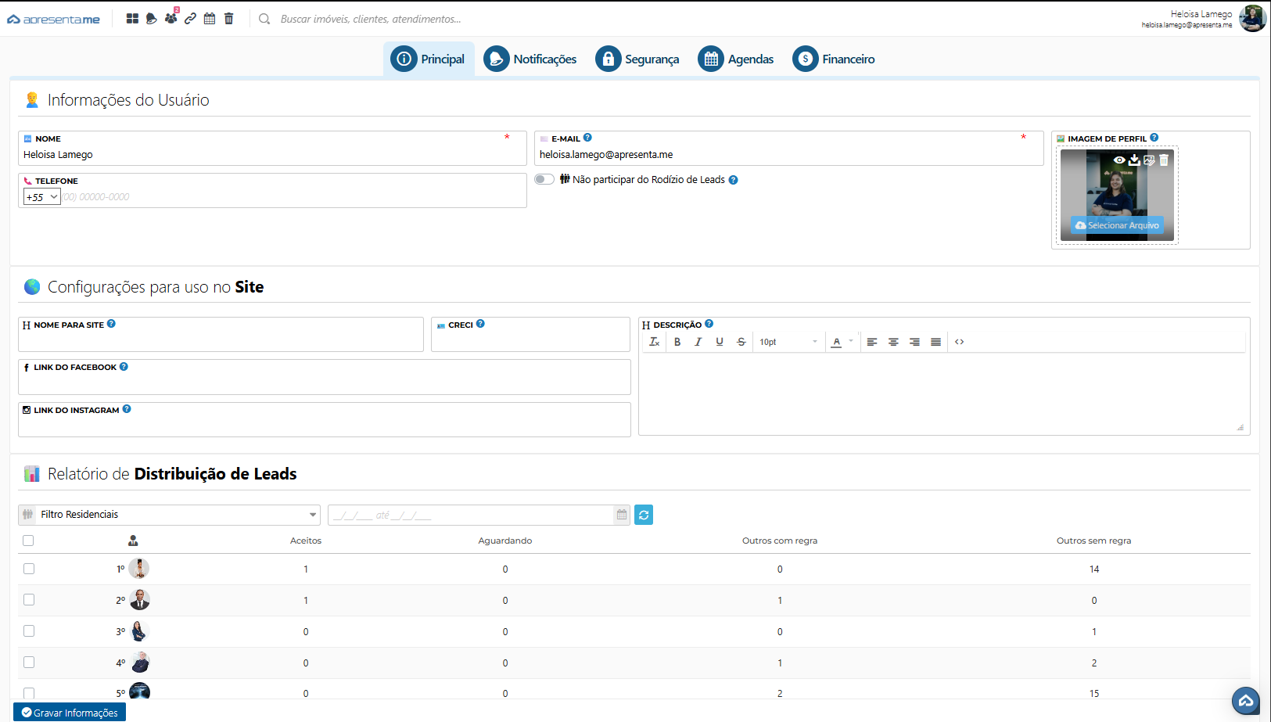Check the box for 1º ranked user
Screen dimensions: 1271x722
29,569
